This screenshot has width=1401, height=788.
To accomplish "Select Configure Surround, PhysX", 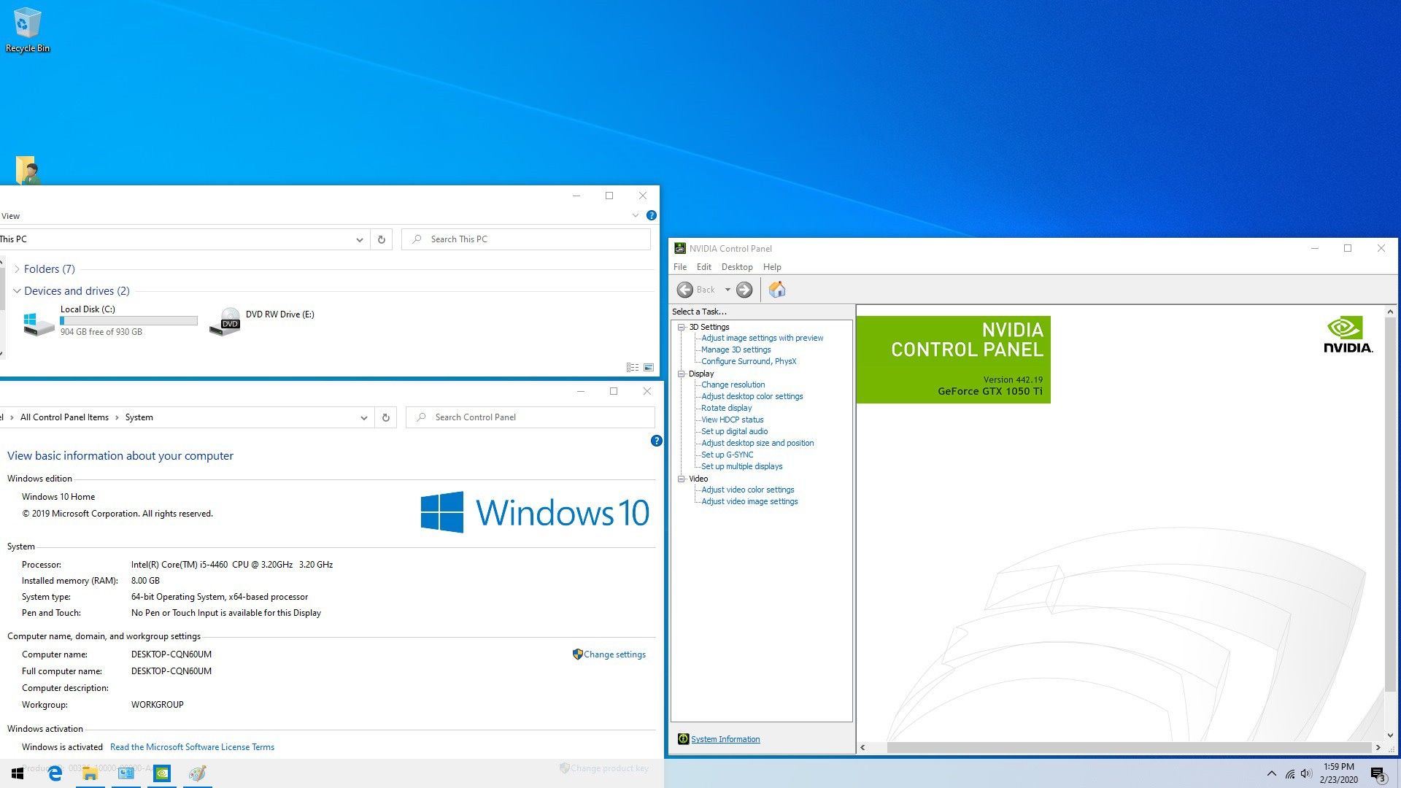I will pyautogui.click(x=749, y=361).
